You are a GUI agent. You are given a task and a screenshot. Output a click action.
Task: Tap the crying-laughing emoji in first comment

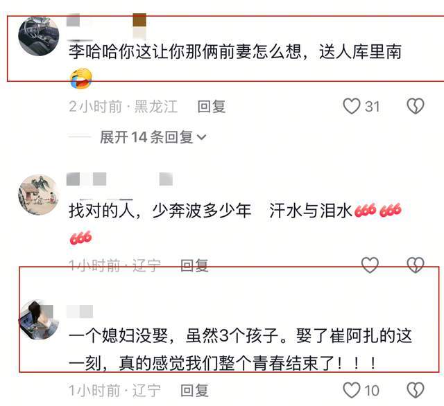81,78
